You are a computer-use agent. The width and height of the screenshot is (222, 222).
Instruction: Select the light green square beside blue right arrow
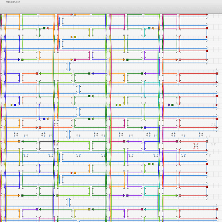22,60
